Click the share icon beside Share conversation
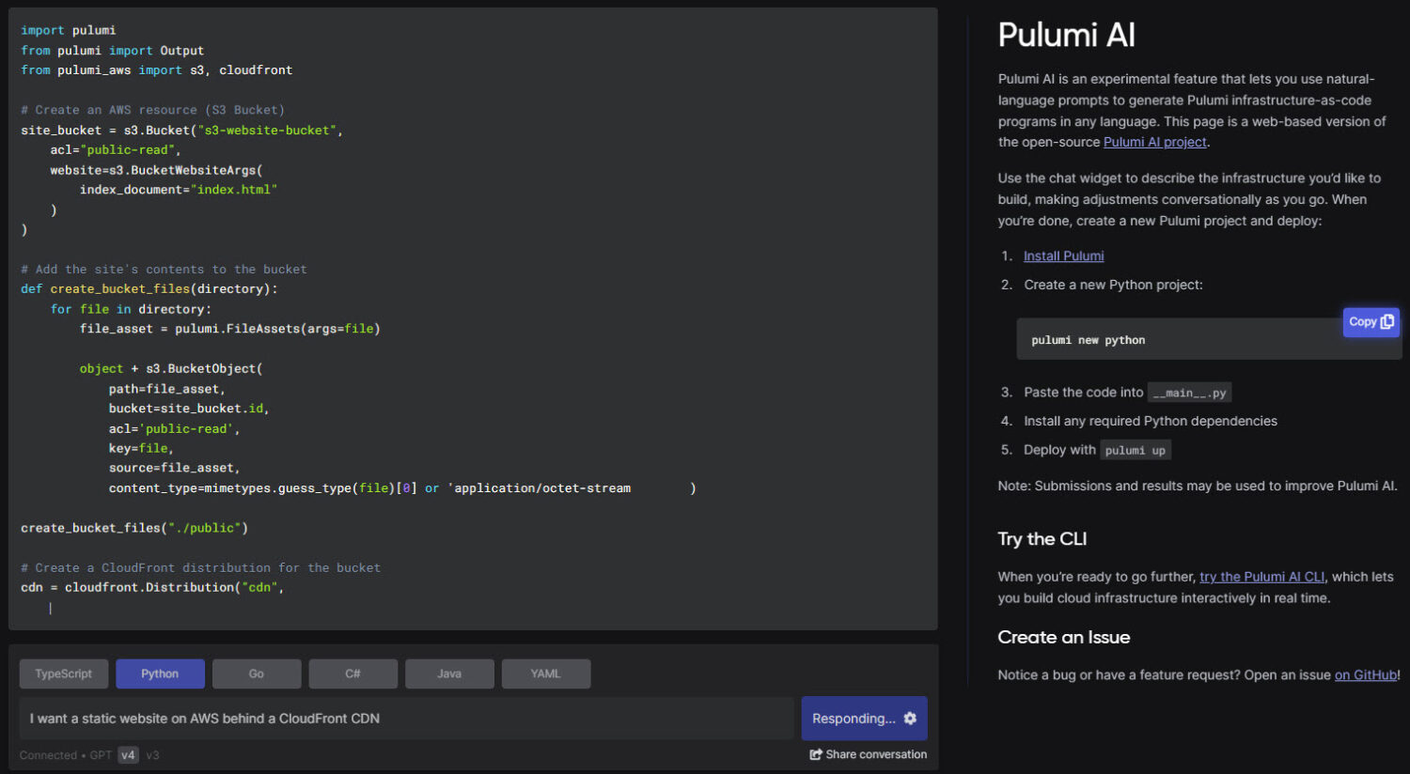The image size is (1410, 774). pyautogui.click(x=816, y=754)
